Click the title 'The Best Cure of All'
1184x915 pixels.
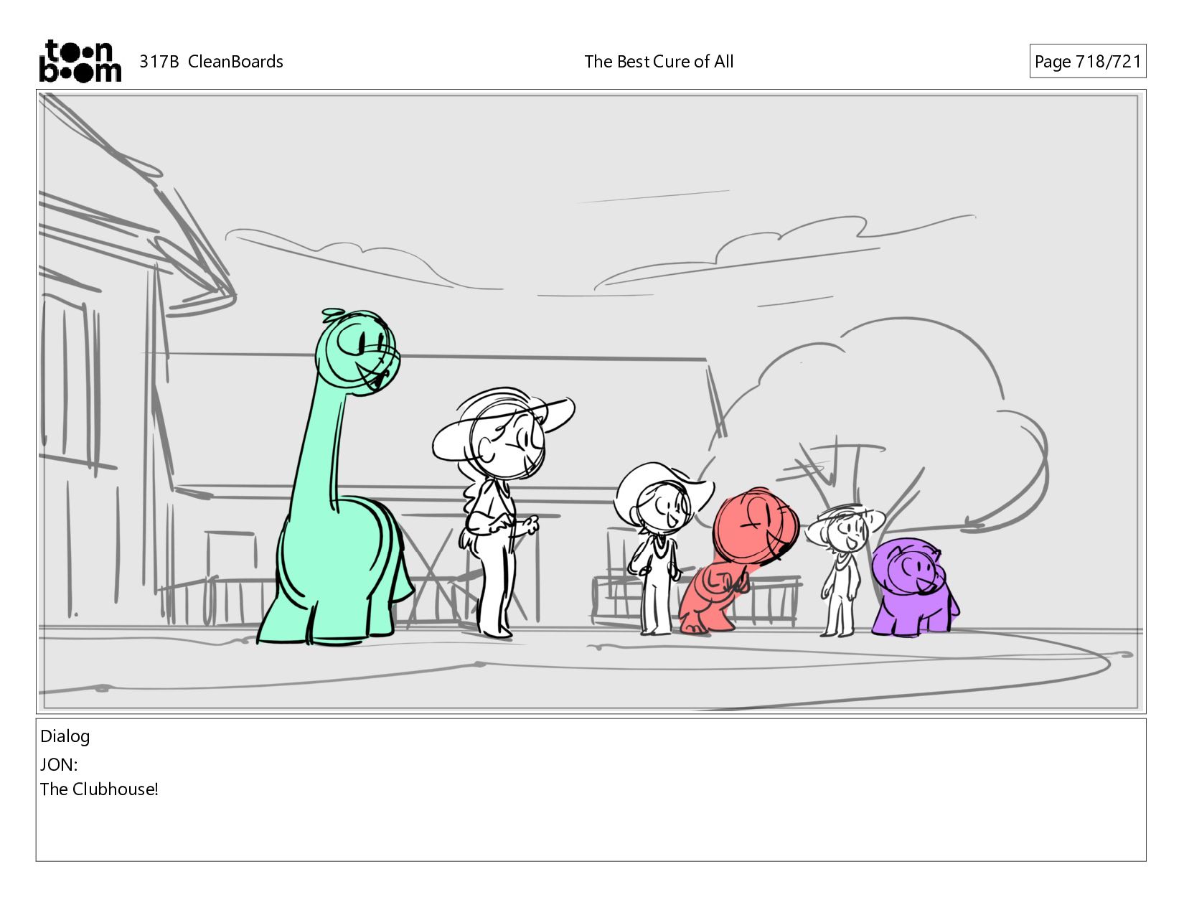(x=659, y=62)
